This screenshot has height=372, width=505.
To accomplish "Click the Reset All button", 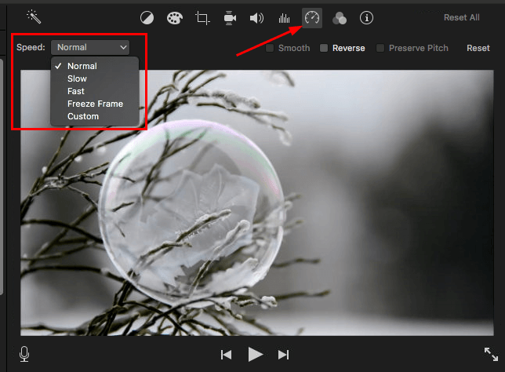I will 462,17.
